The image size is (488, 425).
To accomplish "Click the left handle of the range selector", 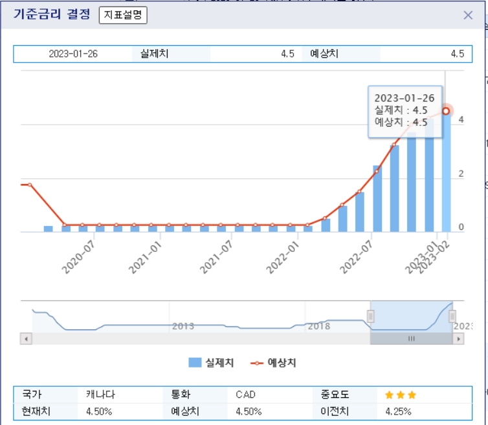I will tap(370, 316).
